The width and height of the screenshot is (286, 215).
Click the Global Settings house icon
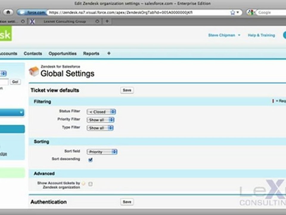coord(34,71)
